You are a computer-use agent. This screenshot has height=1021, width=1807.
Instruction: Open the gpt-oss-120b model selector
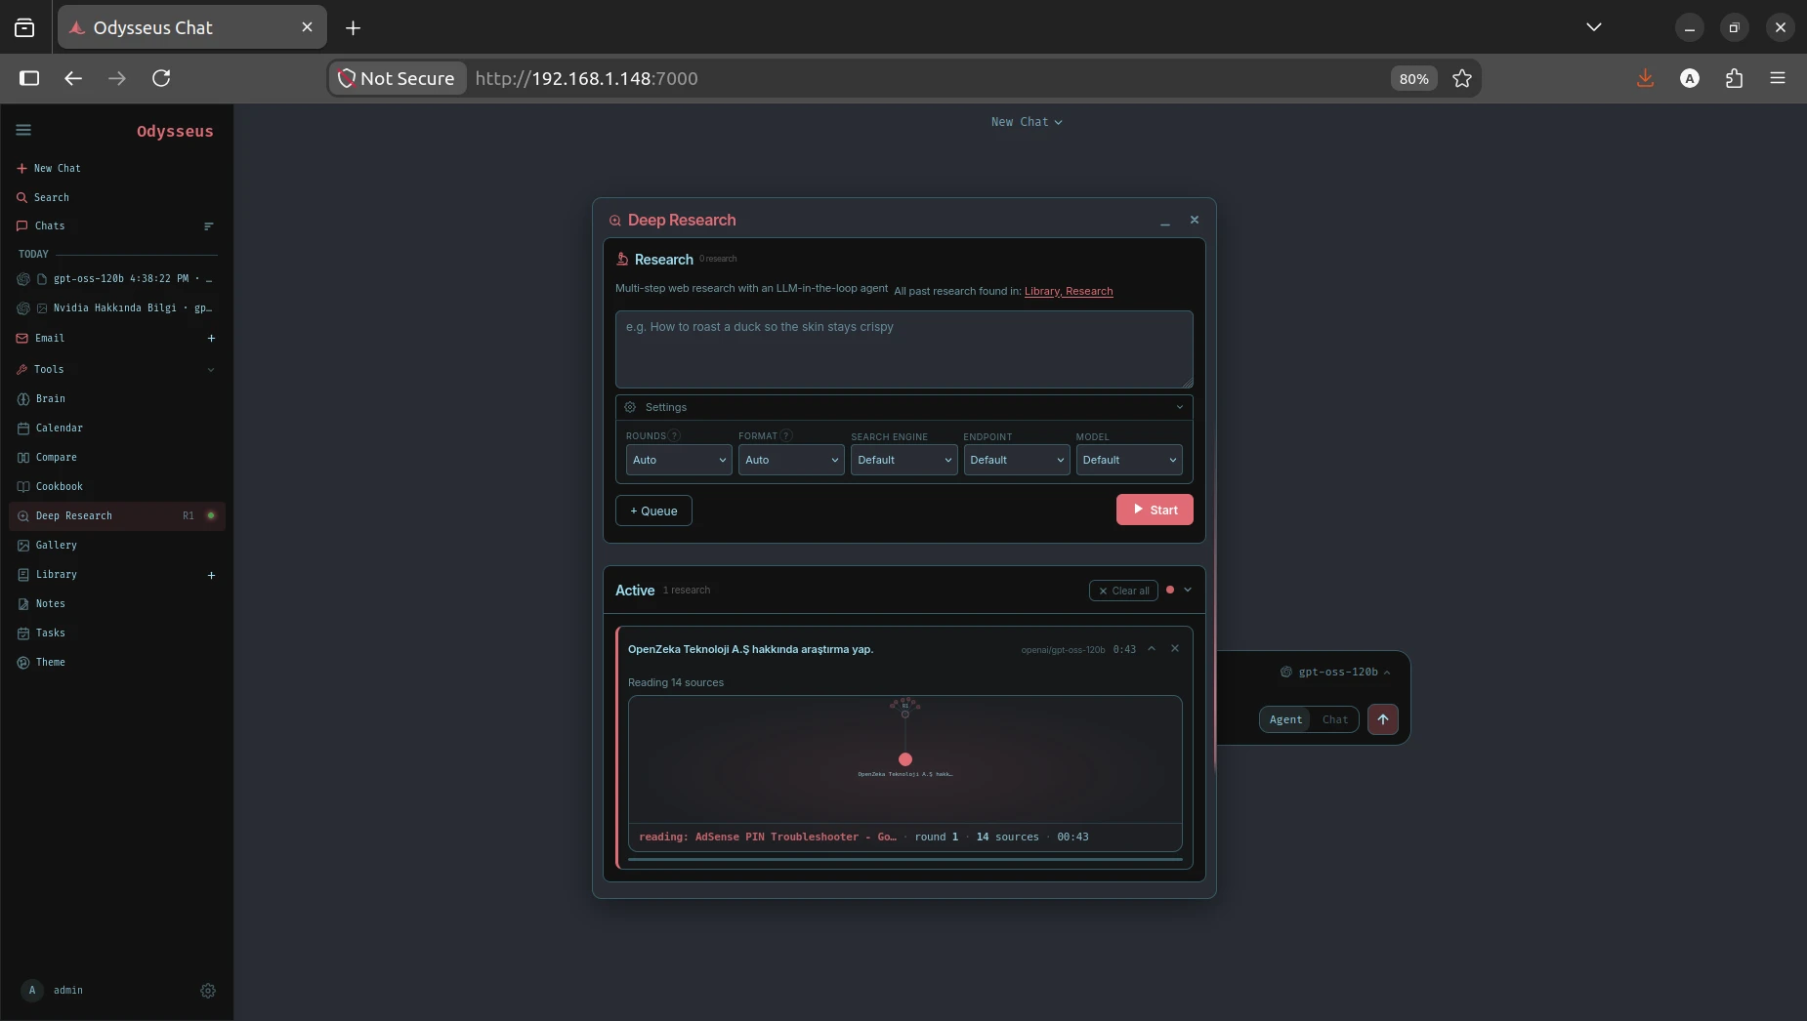tap(1335, 672)
